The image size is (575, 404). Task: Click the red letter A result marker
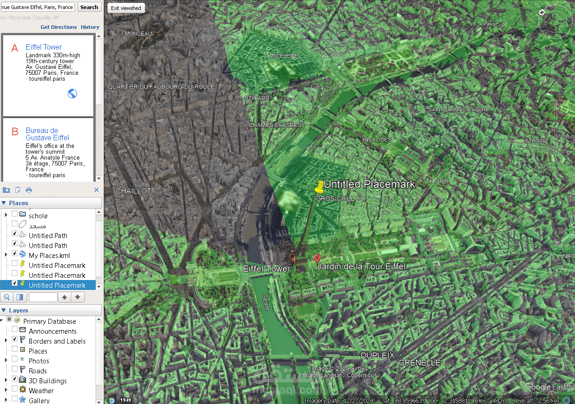(14, 48)
